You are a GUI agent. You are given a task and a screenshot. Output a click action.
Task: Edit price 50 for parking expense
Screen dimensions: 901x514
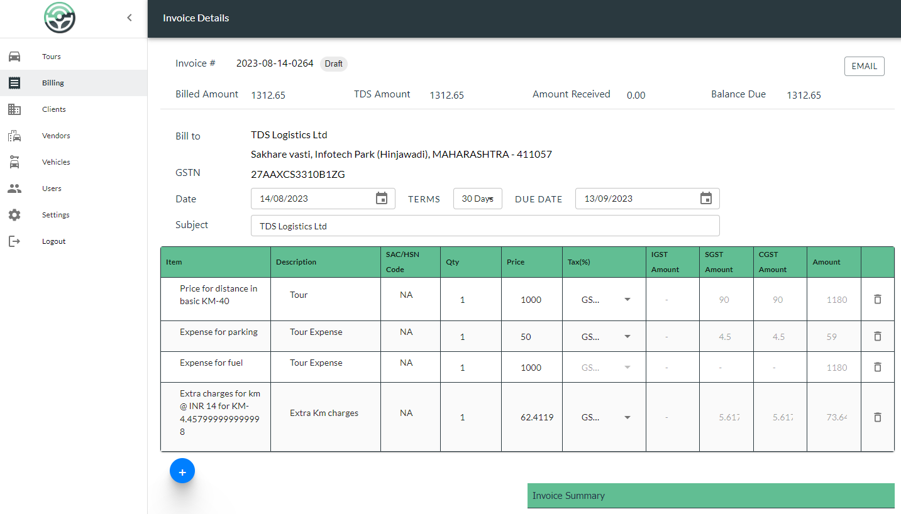[x=532, y=337]
